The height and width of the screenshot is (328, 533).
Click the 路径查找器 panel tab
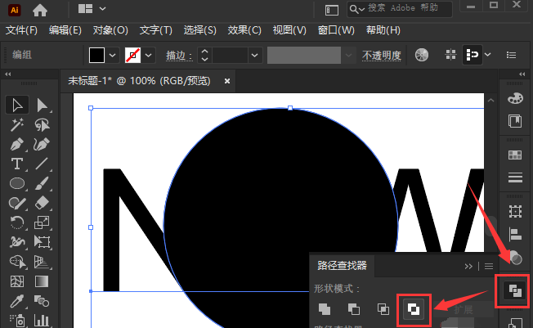tap(342, 266)
